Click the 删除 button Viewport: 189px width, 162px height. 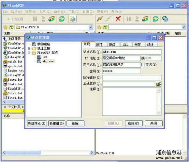[x=75, y=123]
